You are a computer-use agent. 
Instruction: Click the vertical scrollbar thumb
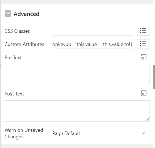[x=154, y=77]
